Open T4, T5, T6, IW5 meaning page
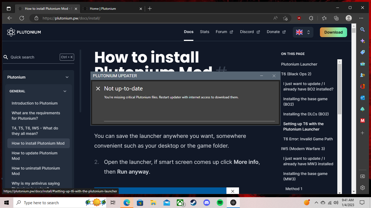The image size is (371, 208). pos(35,131)
